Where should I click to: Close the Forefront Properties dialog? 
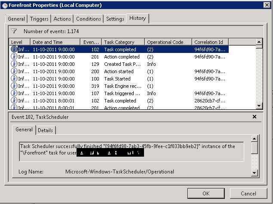267,5
